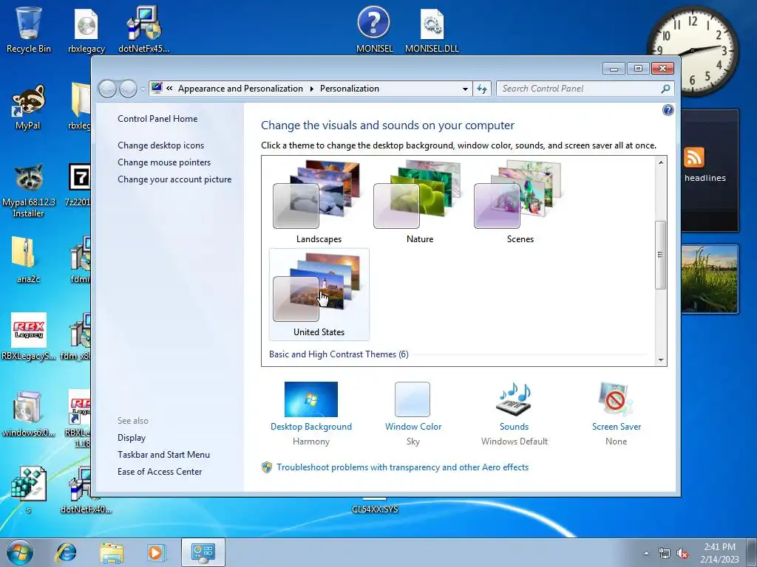757x567 pixels.
Task: Expand the double-chevron breadcrumb overflow
Action: pyautogui.click(x=169, y=89)
